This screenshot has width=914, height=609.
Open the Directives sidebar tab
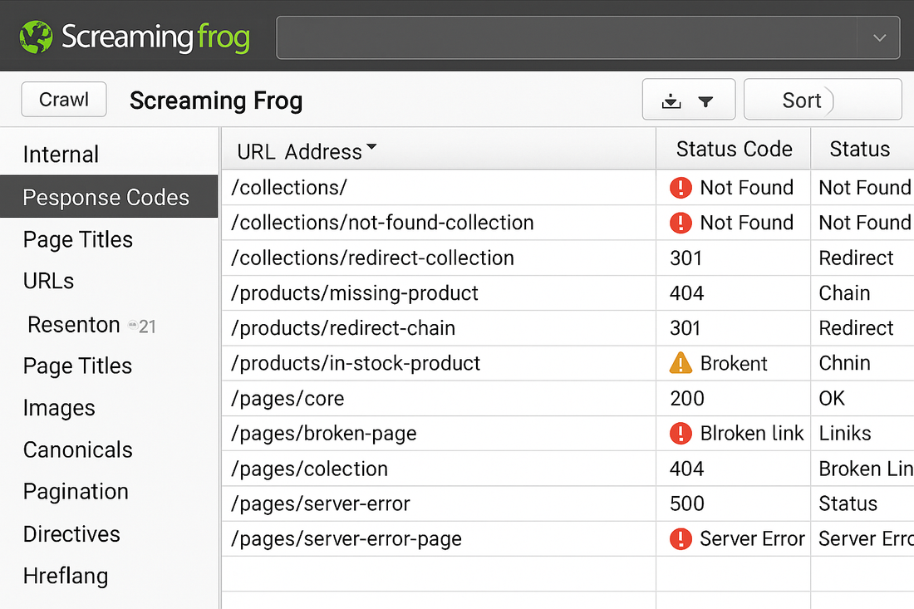[71, 533]
